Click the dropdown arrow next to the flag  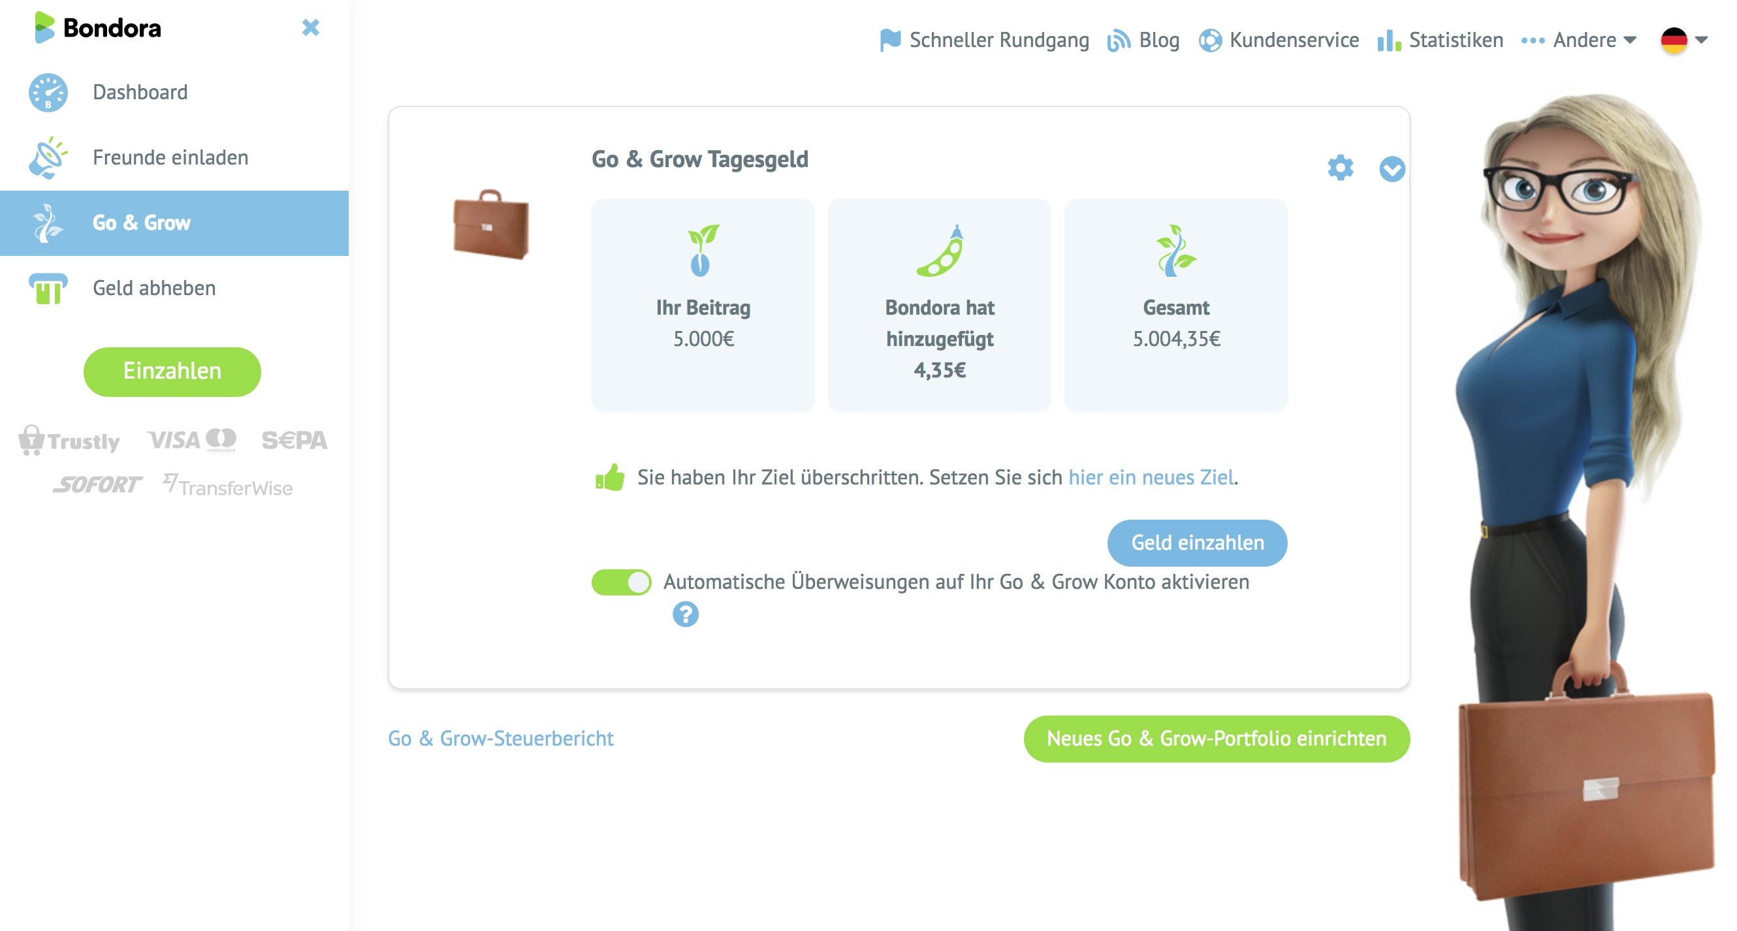(x=1701, y=40)
